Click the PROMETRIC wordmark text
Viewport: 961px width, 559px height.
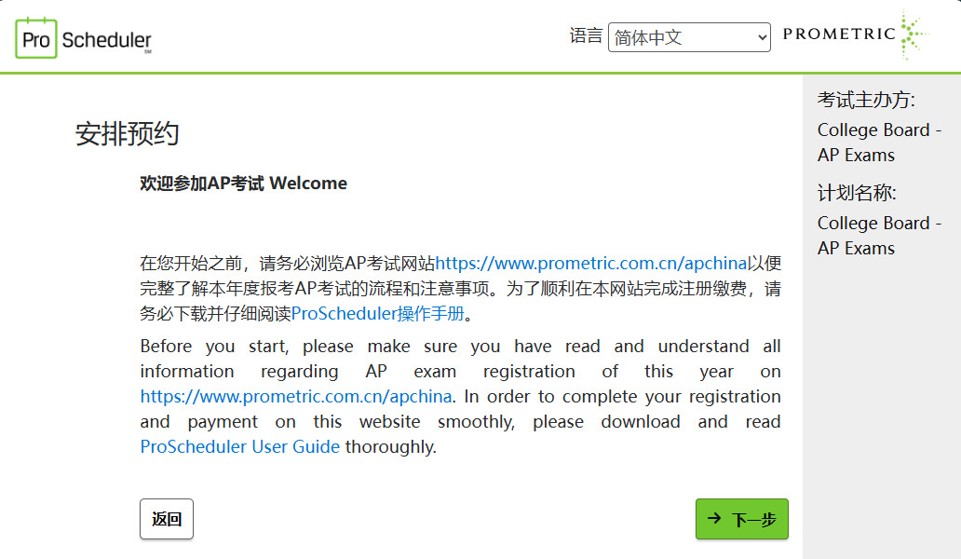(x=839, y=34)
